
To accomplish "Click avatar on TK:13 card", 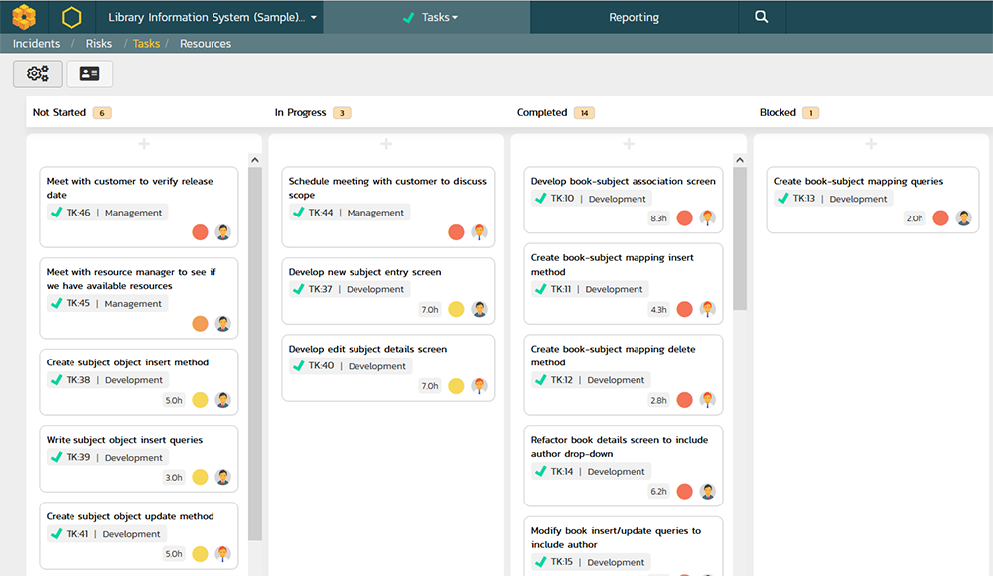I will [963, 218].
